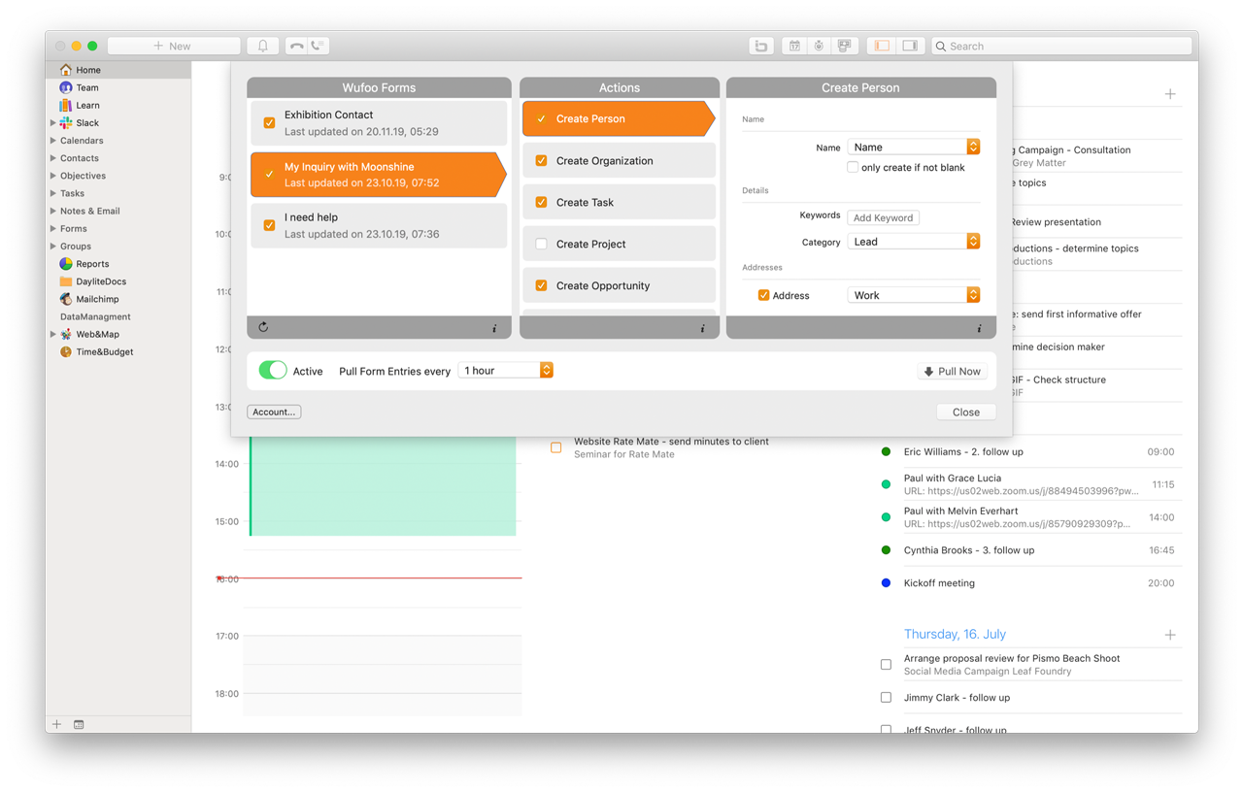
Task: Open the Name field mapping dropdown
Action: [x=914, y=147]
